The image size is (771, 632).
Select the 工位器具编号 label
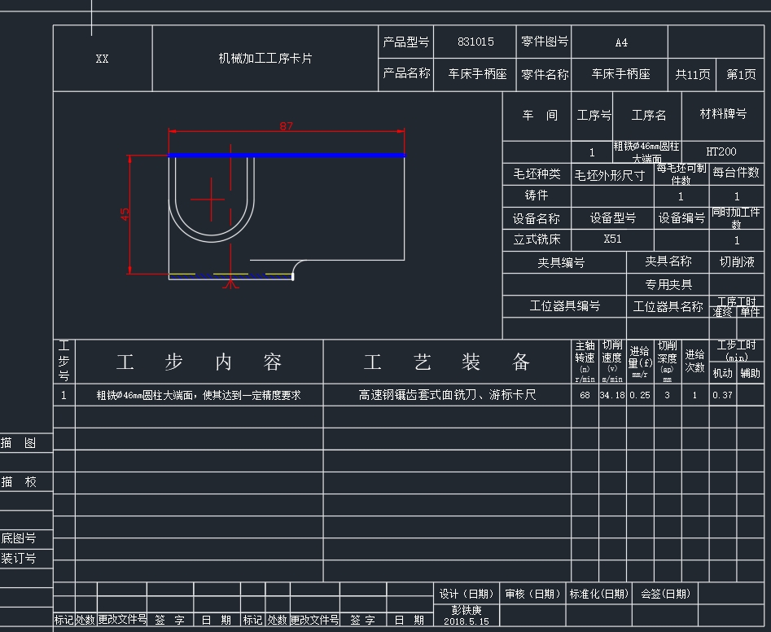pos(565,306)
